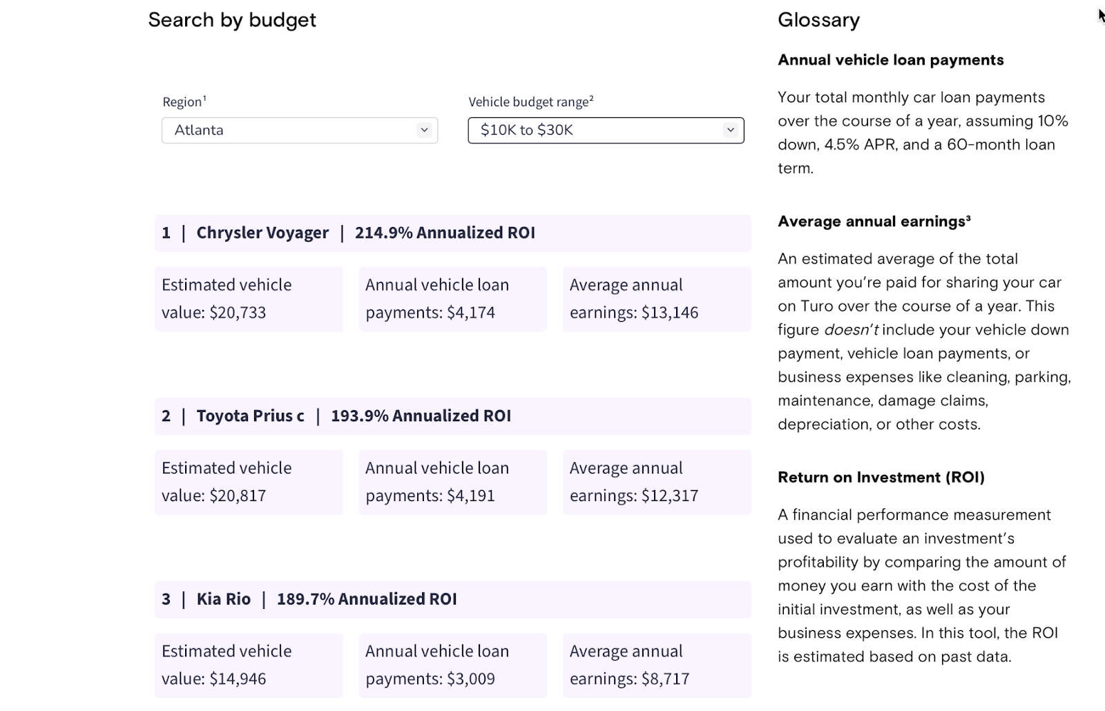This screenshot has width=1105, height=711.
Task: Click the Chrysler Voyager ranking header
Action: pyautogui.click(x=452, y=233)
